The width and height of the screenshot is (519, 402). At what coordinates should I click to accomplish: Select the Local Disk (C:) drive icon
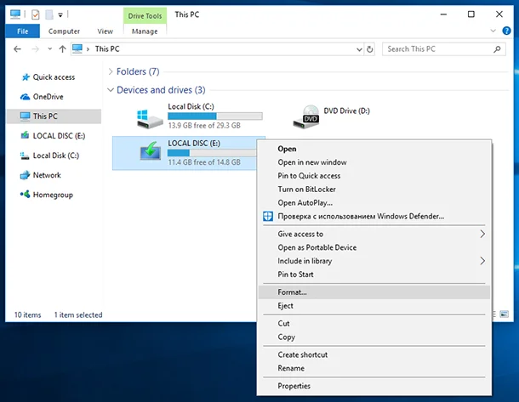(x=150, y=119)
